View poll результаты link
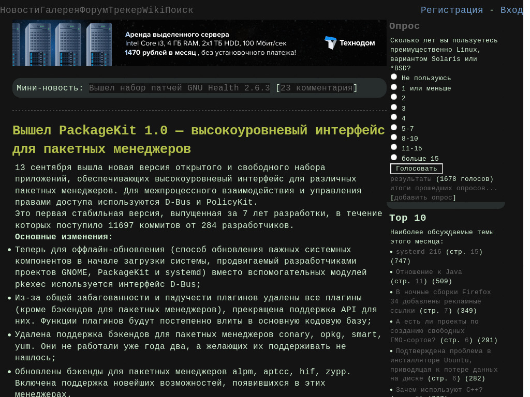The height and width of the screenshot is (397, 530). 411,179
